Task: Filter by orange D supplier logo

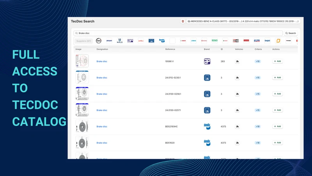Action: (278, 41)
